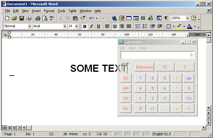Toggle underline formatting
The height and width of the screenshot is (138, 213).
click(x=99, y=26)
